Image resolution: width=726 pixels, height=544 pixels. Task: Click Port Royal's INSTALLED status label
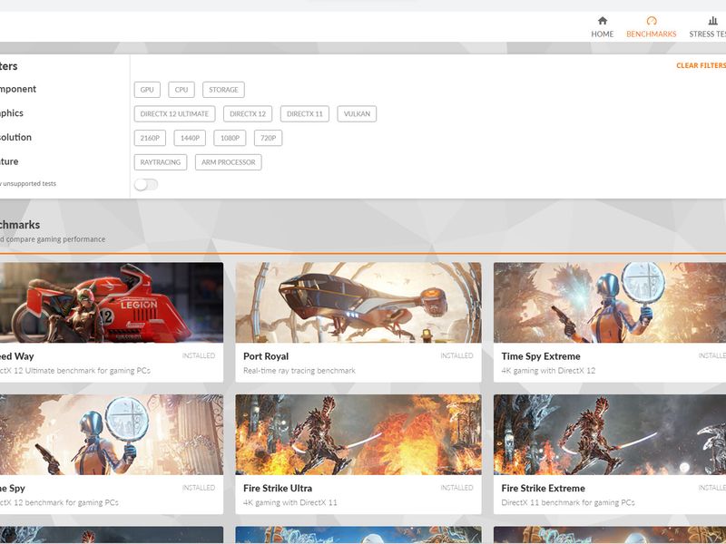pos(457,355)
